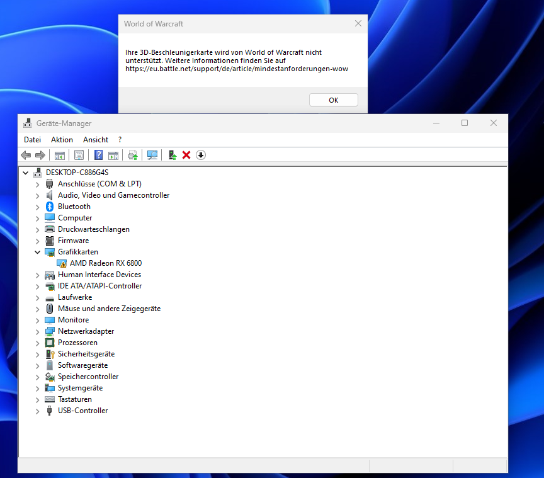Click the Druckwarteschlangen printer icon
The height and width of the screenshot is (478, 544).
coord(50,229)
